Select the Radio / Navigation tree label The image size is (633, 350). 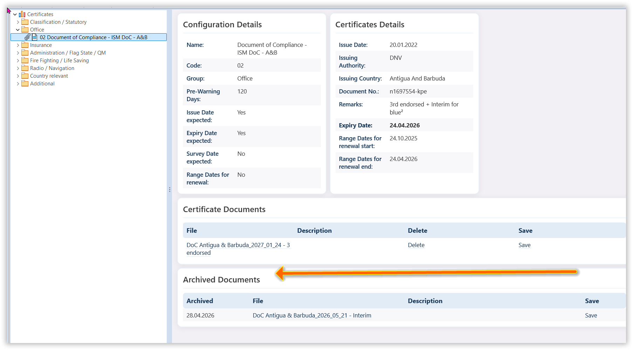[x=52, y=68]
